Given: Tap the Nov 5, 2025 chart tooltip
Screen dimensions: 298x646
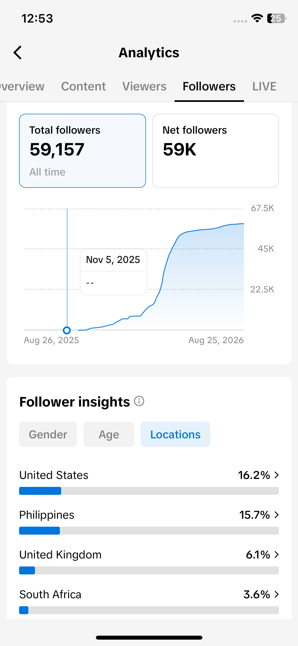Looking at the screenshot, I should [113, 272].
